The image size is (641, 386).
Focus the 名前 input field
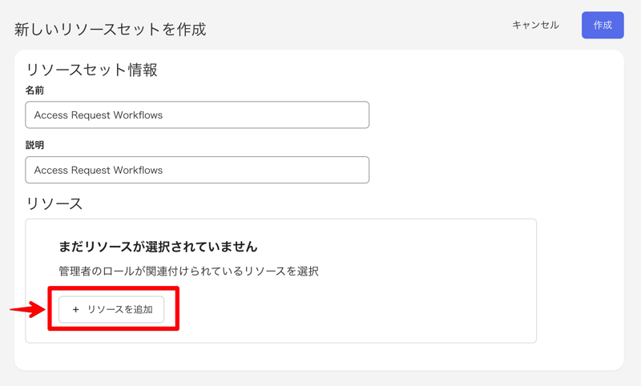[197, 115]
